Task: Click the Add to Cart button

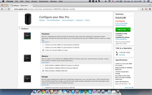Action: tap(122, 30)
